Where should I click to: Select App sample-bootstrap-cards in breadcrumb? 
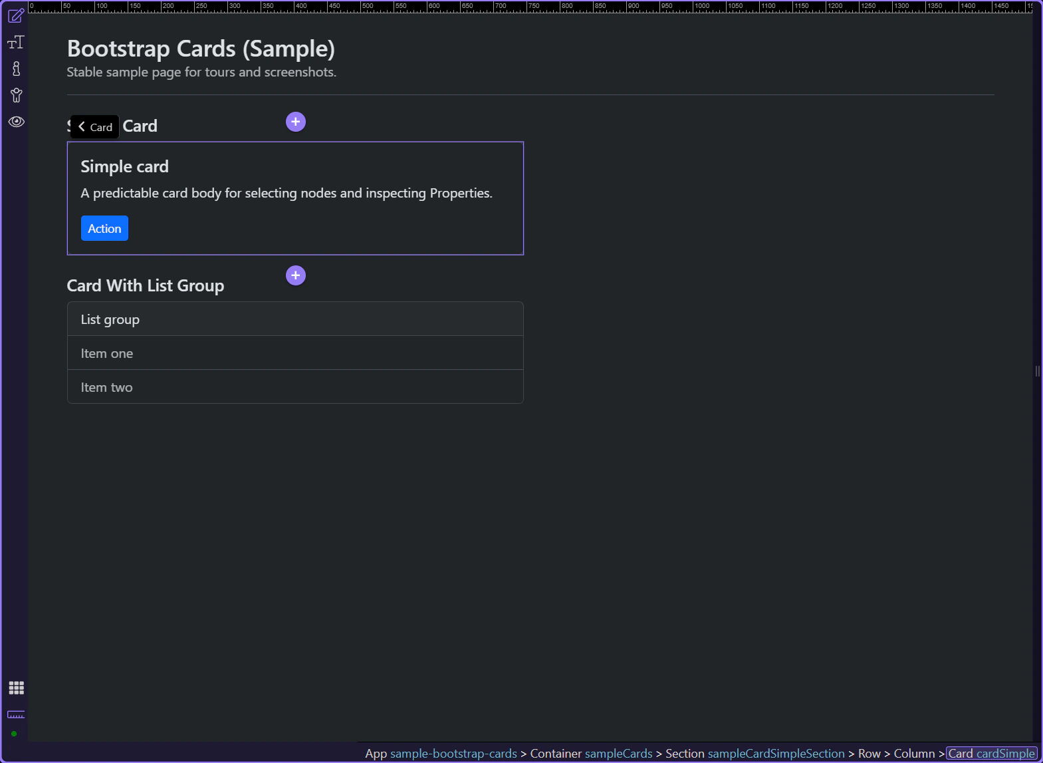[441, 754]
